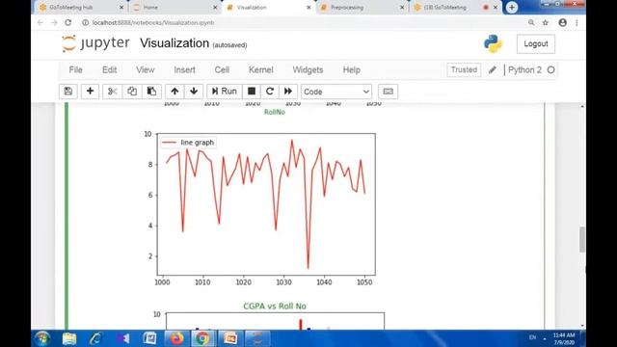The height and width of the screenshot is (347, 617).
Task: Open Internet Explorer from taskbar
Action: pyautogui.click(x=96, y=338)
